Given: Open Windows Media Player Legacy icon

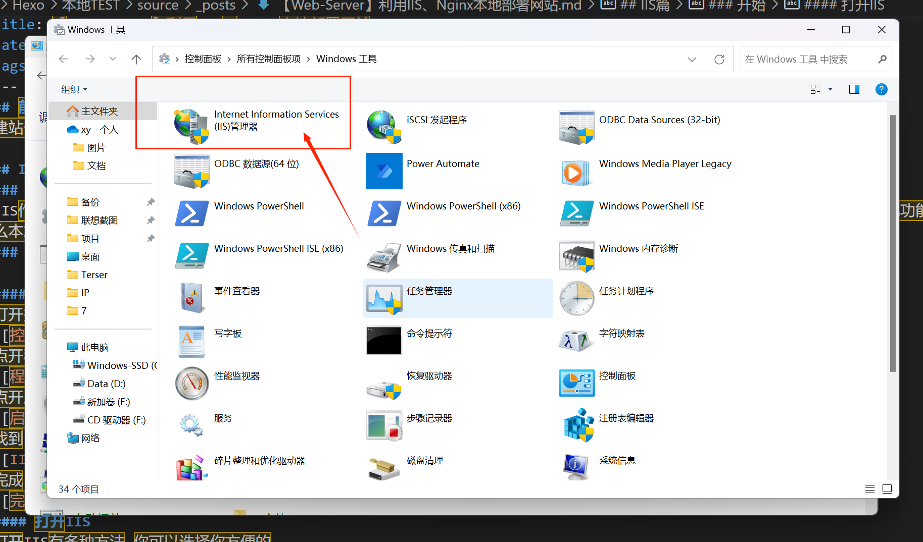Looking at the screenshot, I should click(x=576, y=173).
